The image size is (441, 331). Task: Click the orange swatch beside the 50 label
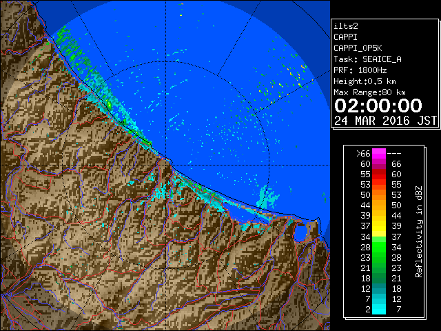tap(378, 195)
